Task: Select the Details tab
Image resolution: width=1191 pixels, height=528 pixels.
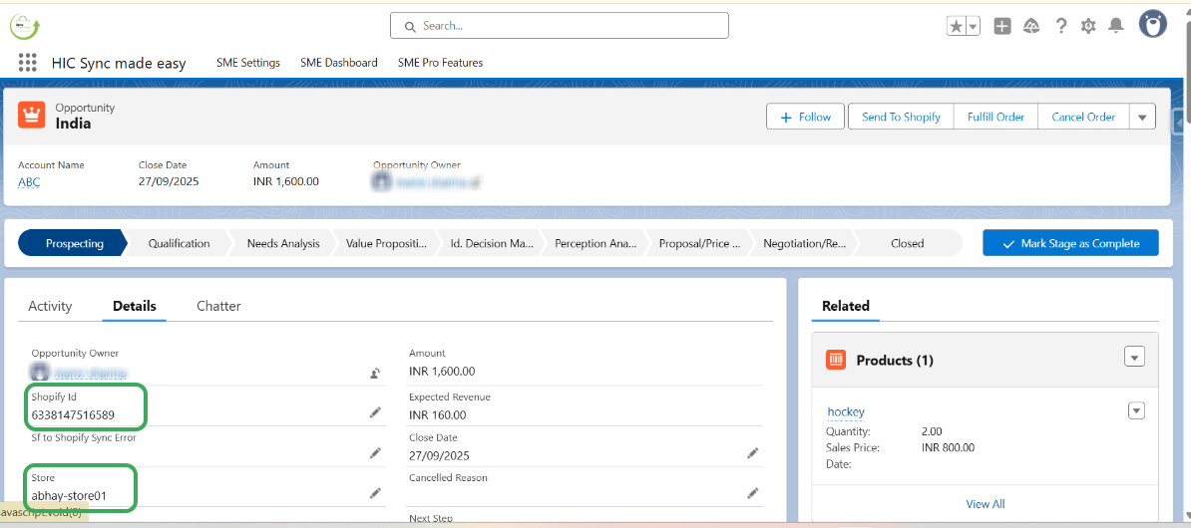Action: [135, 307]
